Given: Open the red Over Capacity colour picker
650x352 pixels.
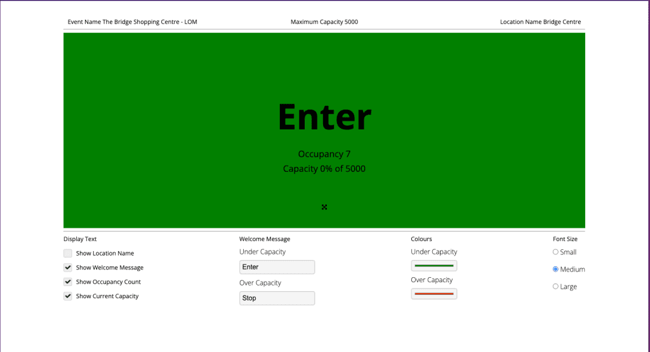Looking at the screenshot, I should (434, 294).
